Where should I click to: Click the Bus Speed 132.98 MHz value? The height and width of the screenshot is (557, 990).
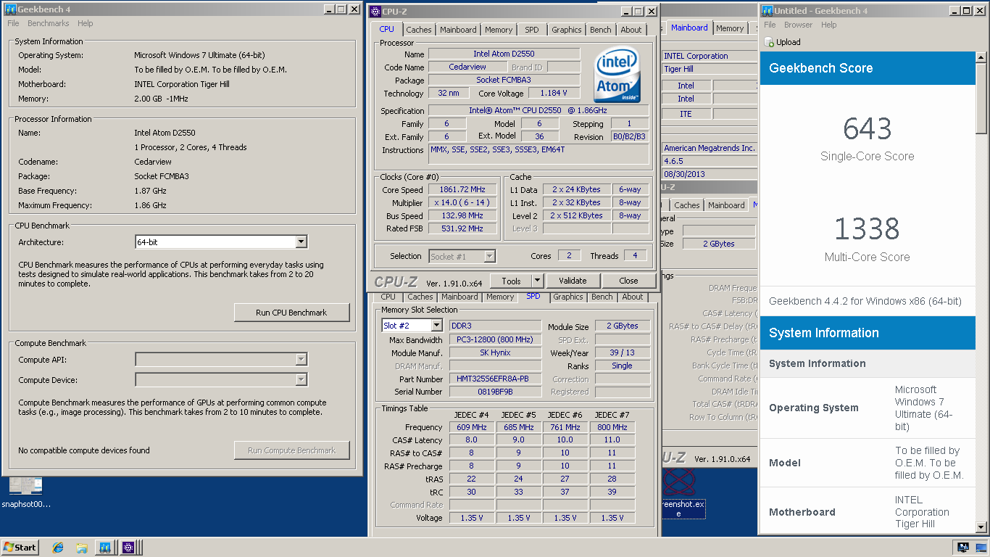[x=462, y=216]
